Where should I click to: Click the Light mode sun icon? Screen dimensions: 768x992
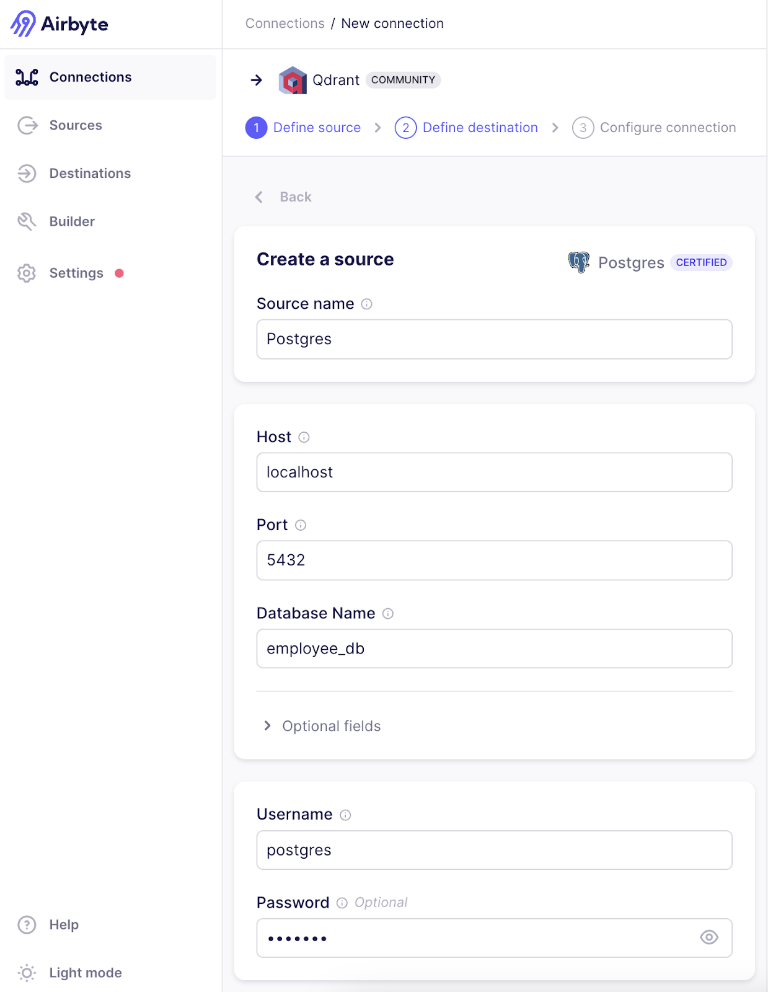(x=27, y=973)
